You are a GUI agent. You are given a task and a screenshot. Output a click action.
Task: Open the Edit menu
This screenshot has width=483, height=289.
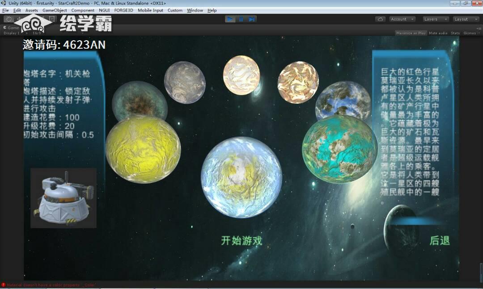pyautogui.click(x=17, y=10)
